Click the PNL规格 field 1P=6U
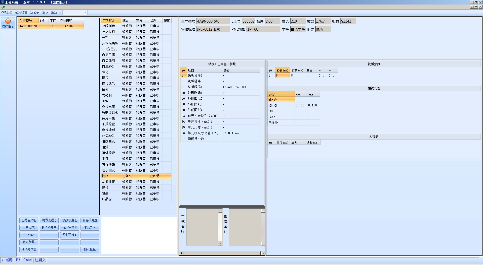Viewport: 483px width, 265px height. [x=263, y=29]
